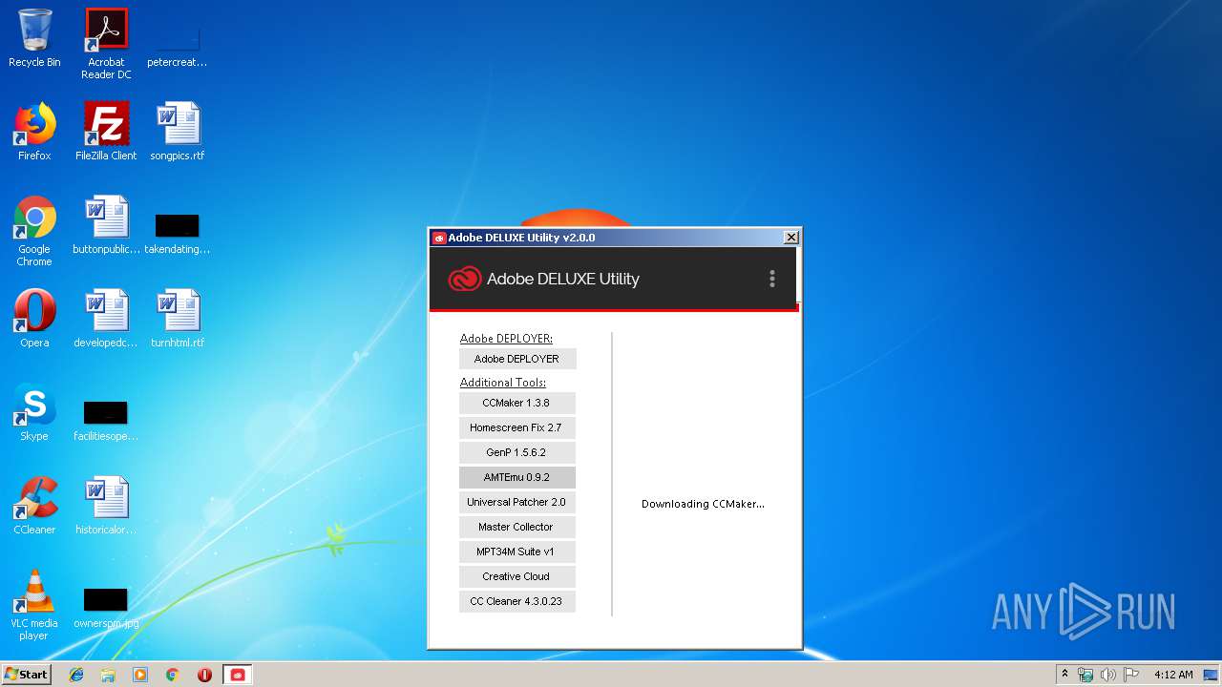The image size is (1222, 687).
Task: Open MPT34M Suite v1
Action: 517,552
